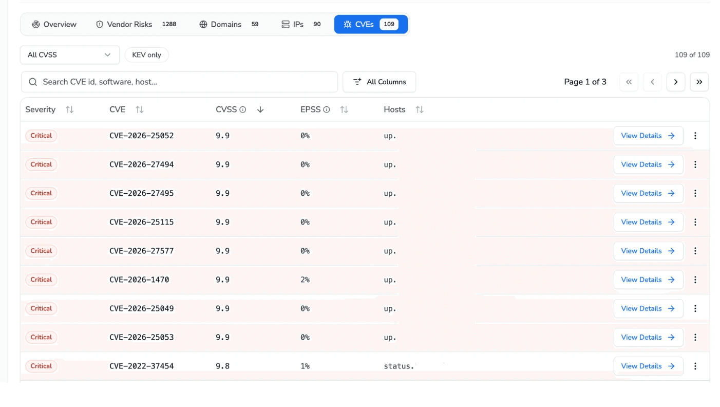Click CVE-2026-25049 id text
Image resolution: width=720 pixels, height=407 pixels.
click(142, 308)
